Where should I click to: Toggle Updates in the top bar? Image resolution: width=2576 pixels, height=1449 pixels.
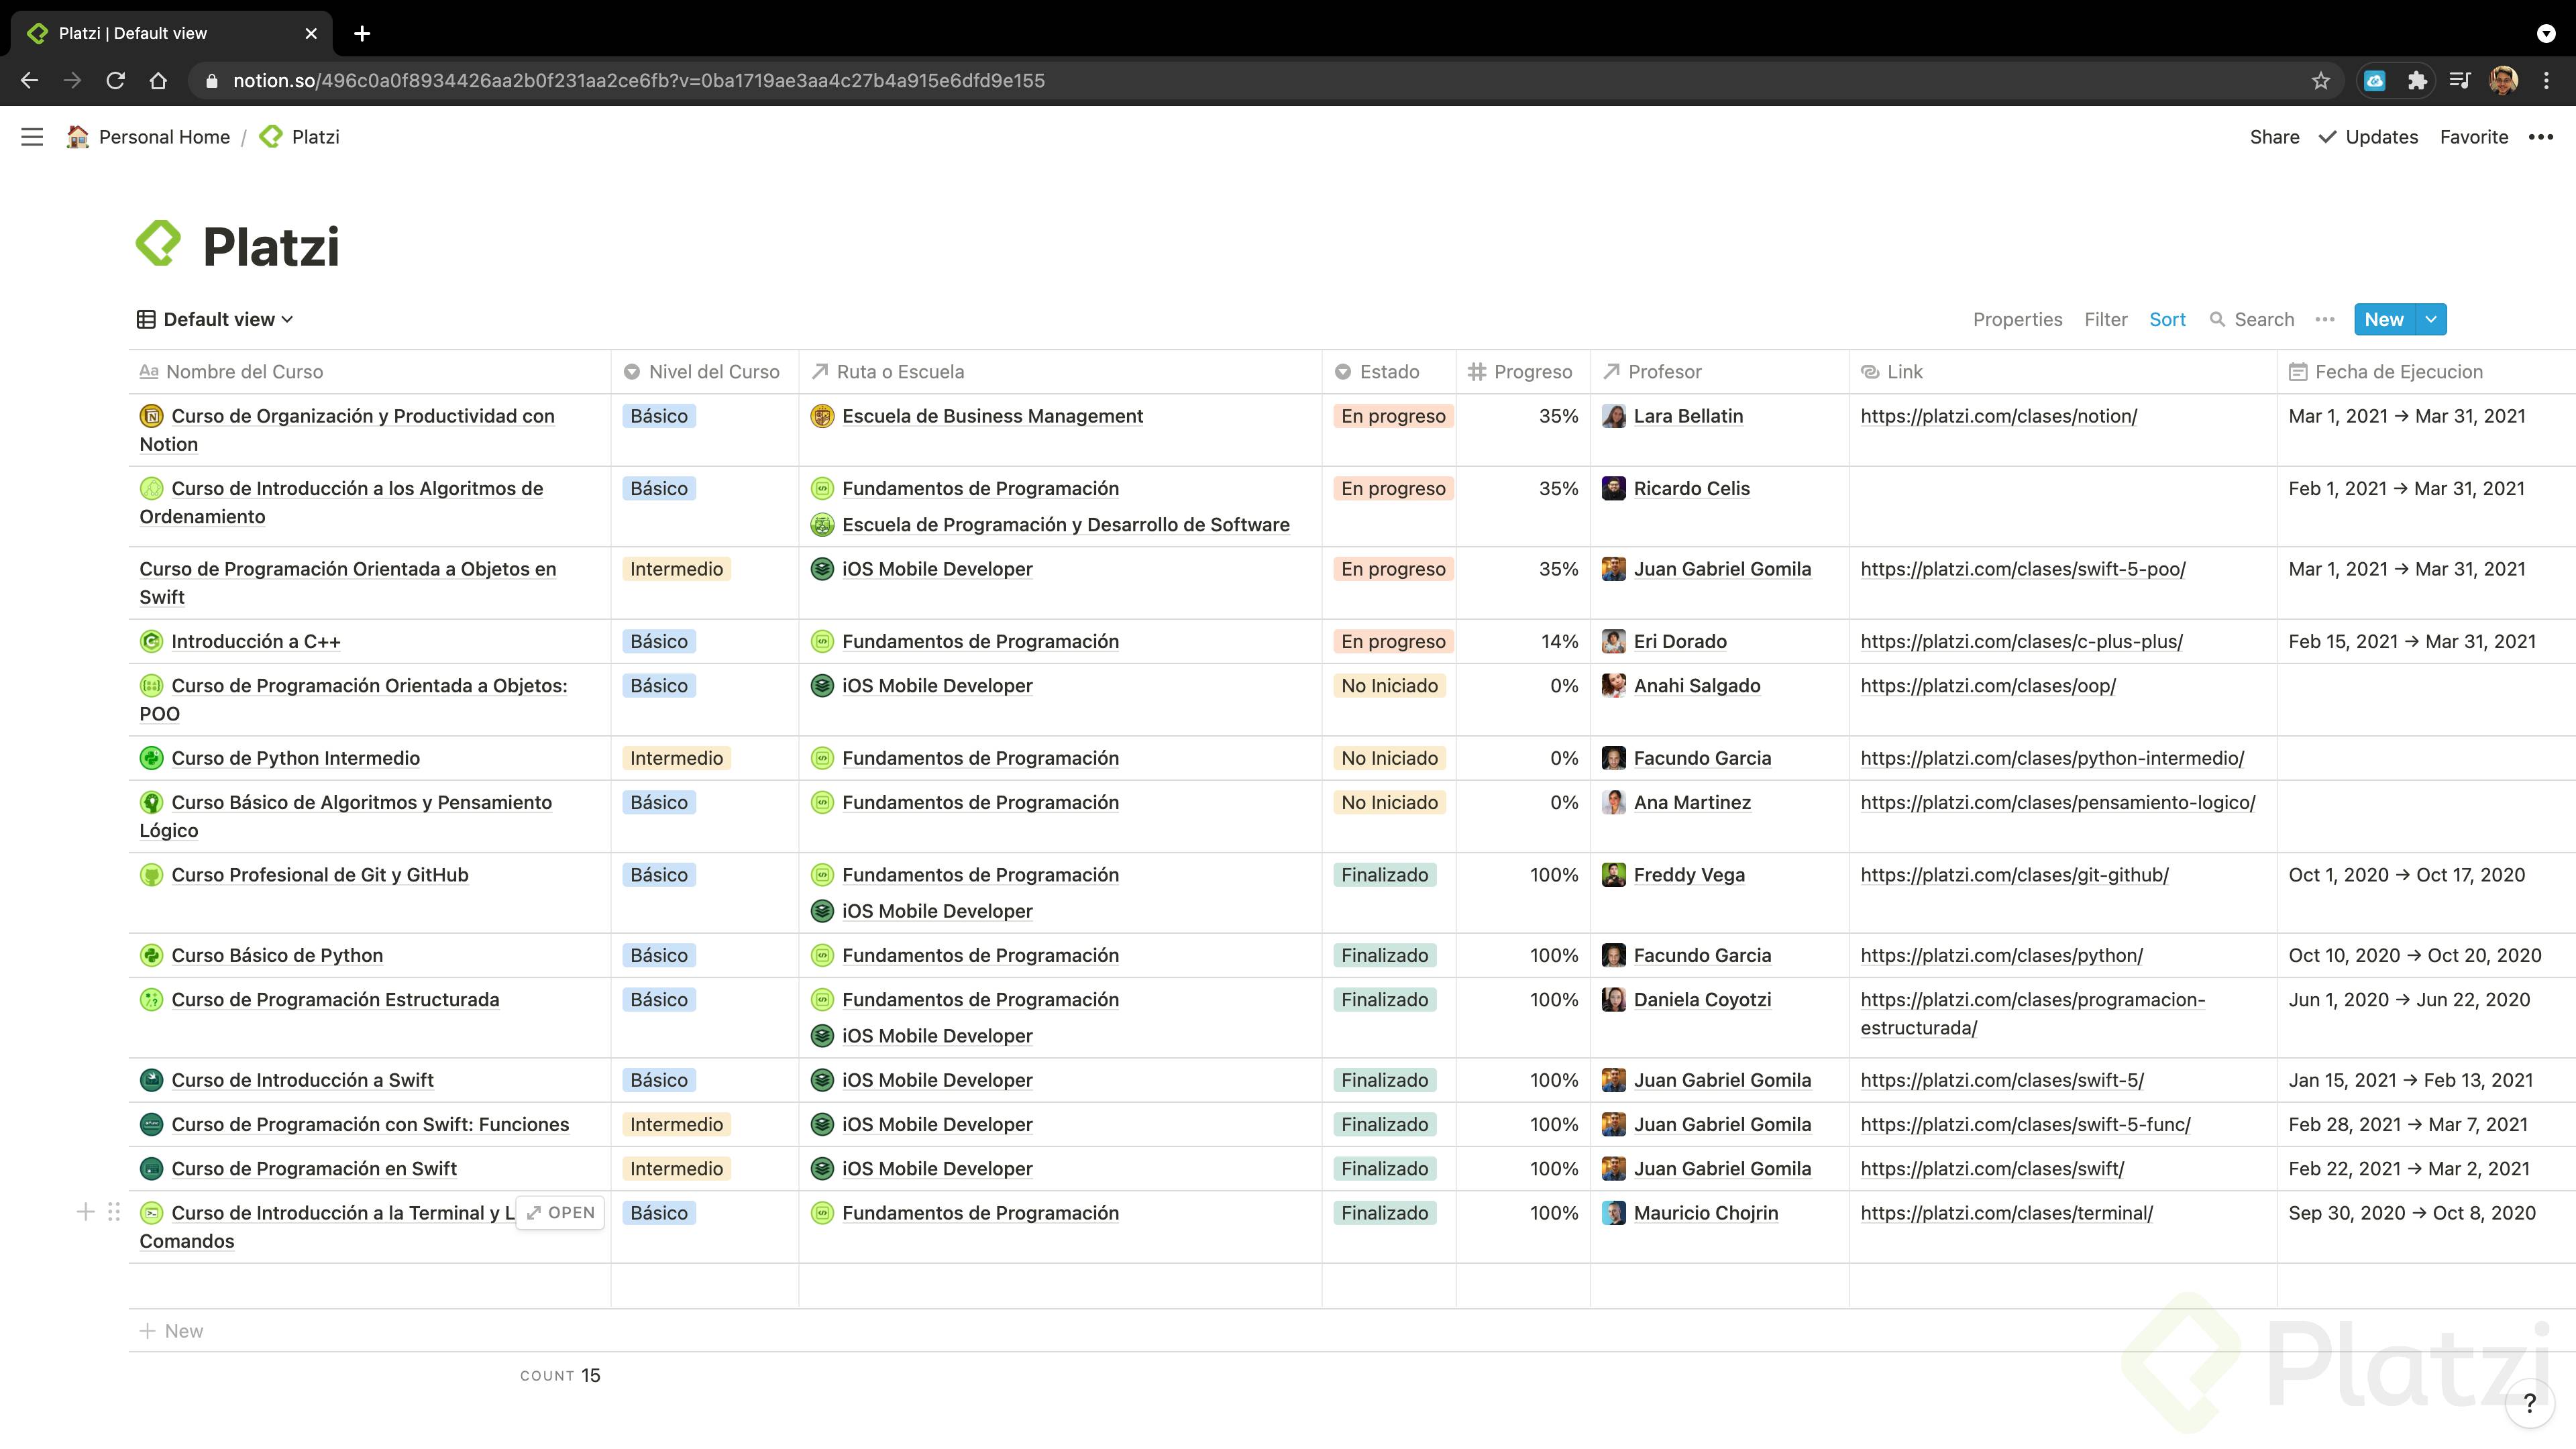coord(2368,137)
